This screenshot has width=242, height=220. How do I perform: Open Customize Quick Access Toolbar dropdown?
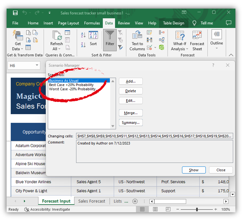tap(49, 13)
